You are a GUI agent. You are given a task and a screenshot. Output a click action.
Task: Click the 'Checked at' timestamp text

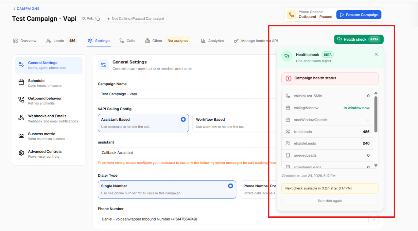point(309,176)
